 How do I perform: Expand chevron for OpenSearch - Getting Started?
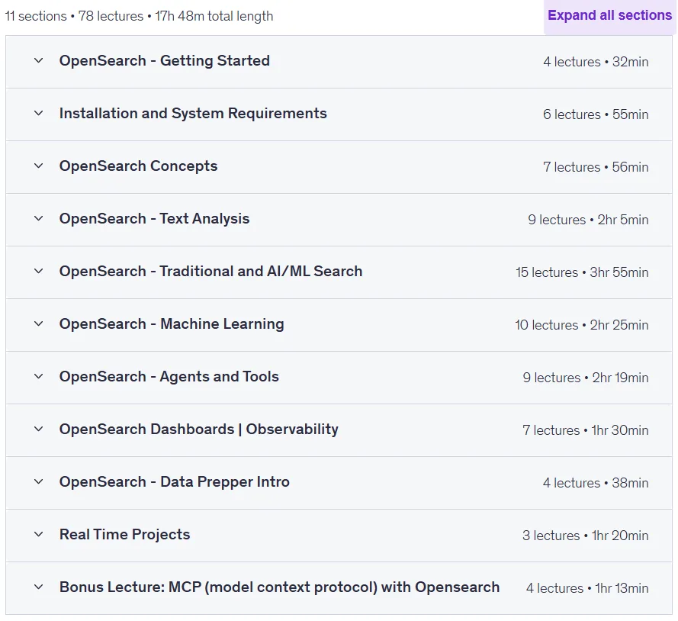[38, 60]
